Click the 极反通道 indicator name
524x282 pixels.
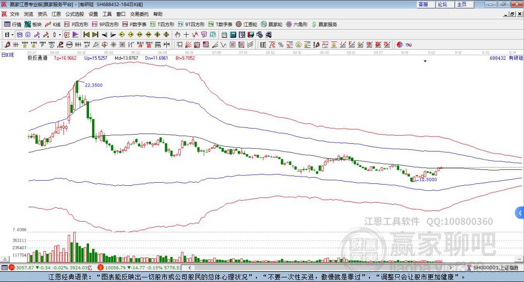37,58
